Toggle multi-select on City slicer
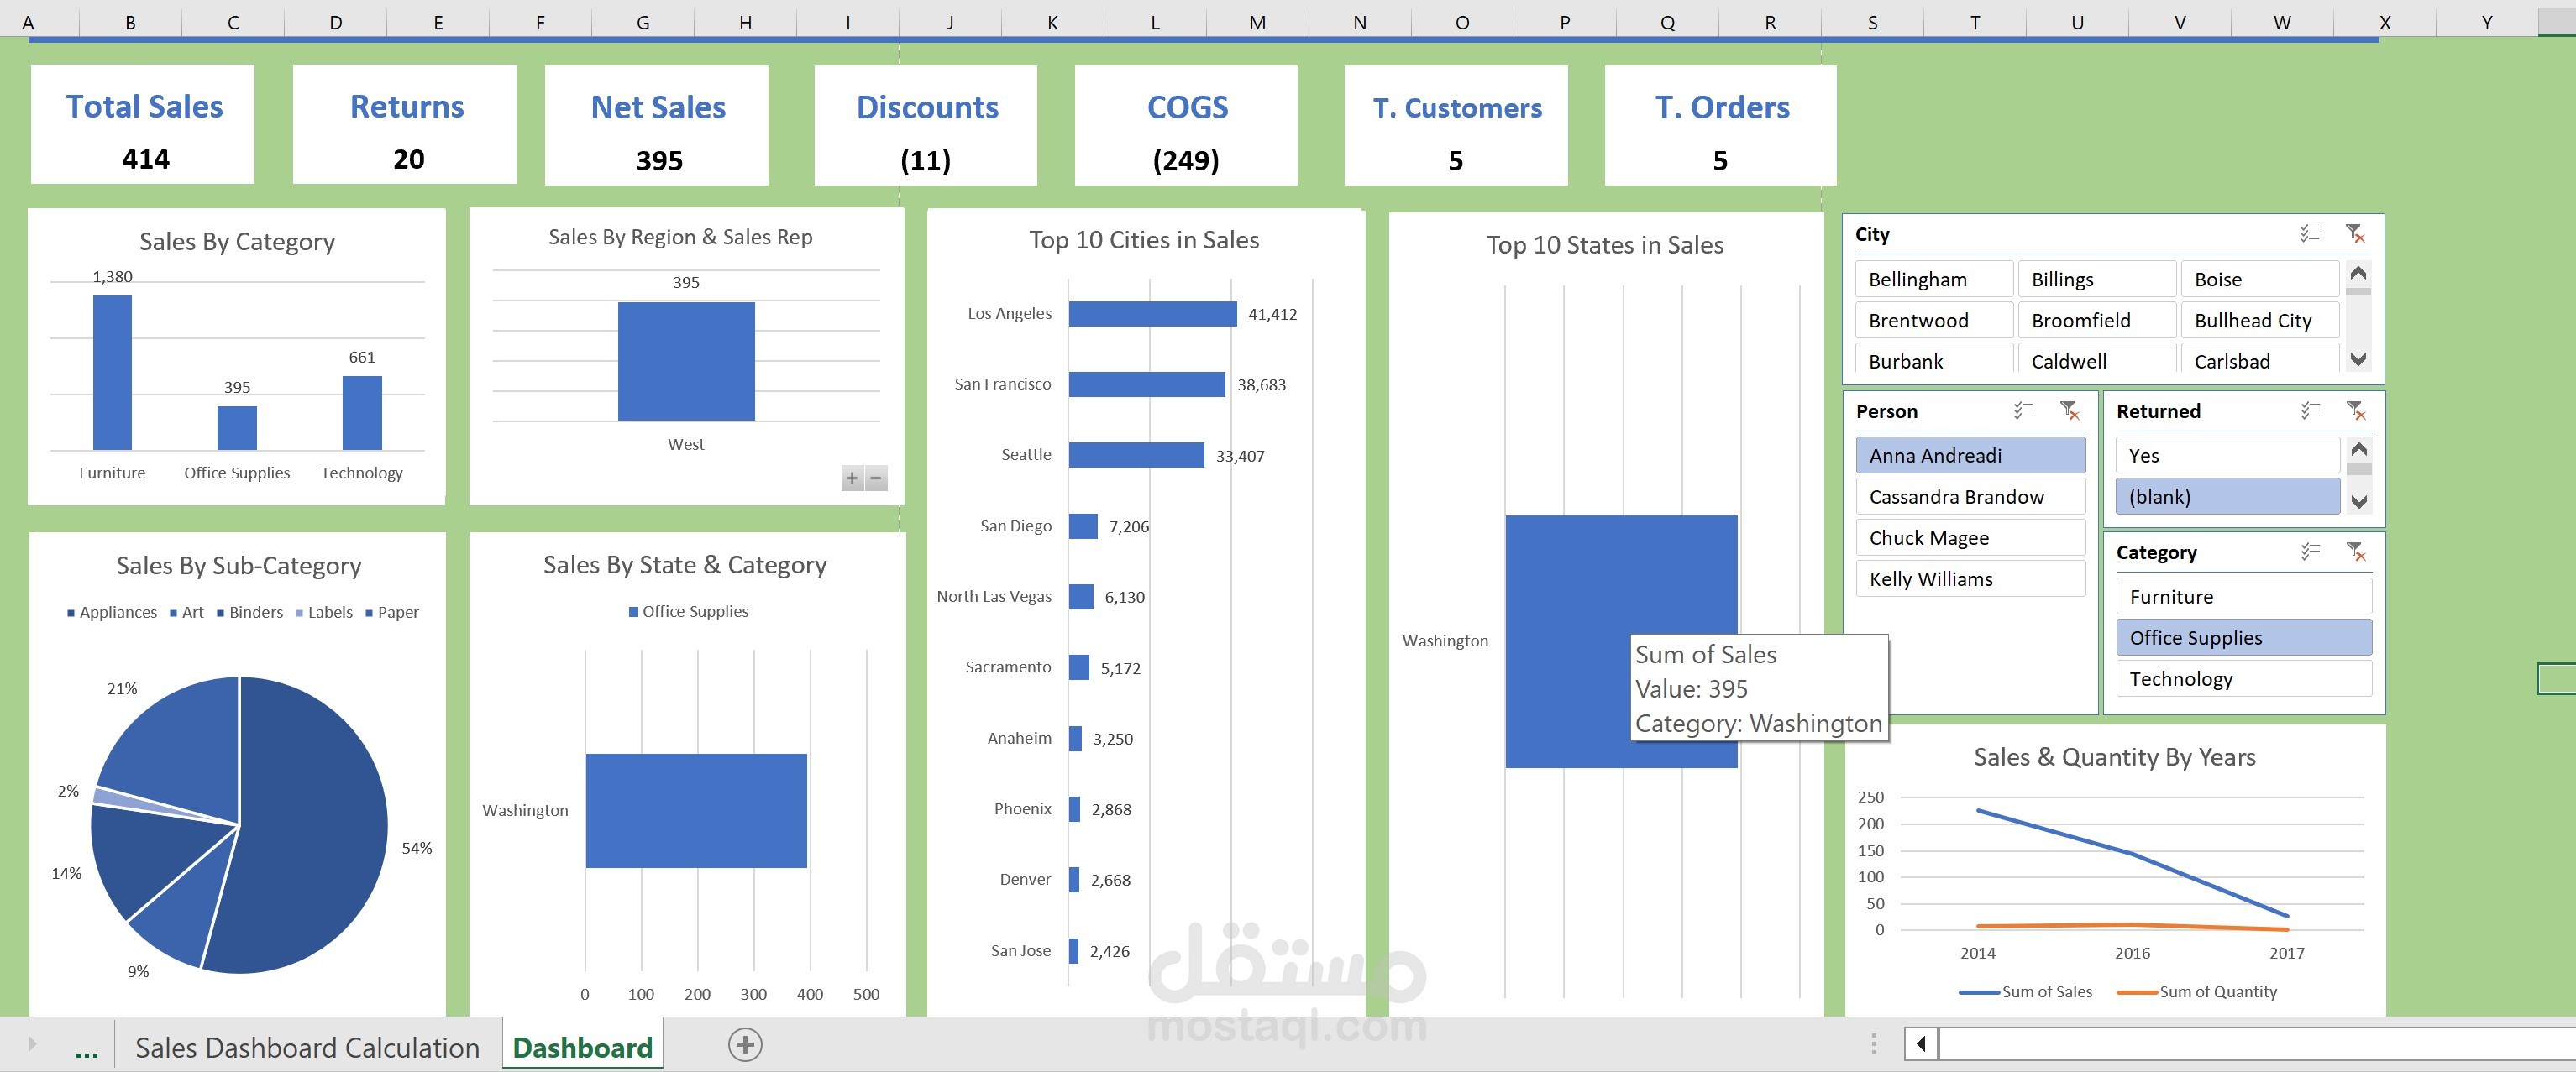 (x=2309, y=233)
